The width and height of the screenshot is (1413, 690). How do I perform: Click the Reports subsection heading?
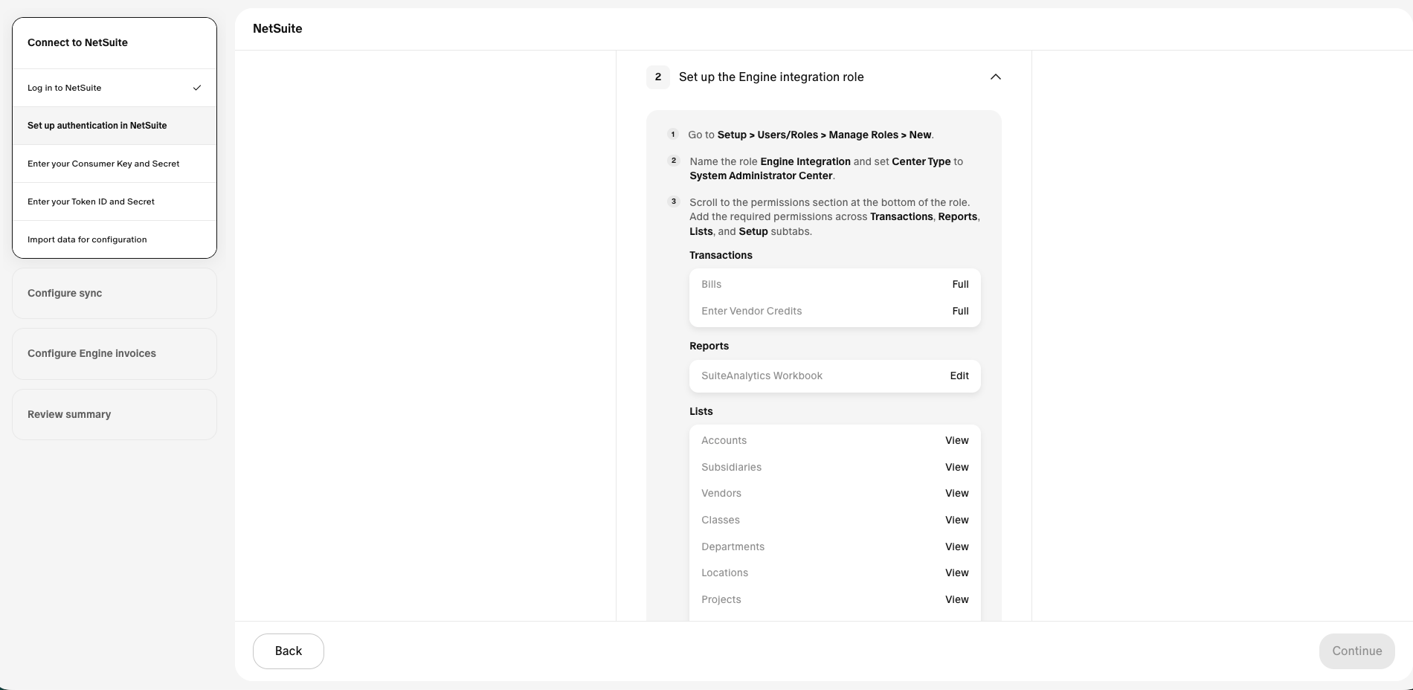709,346
